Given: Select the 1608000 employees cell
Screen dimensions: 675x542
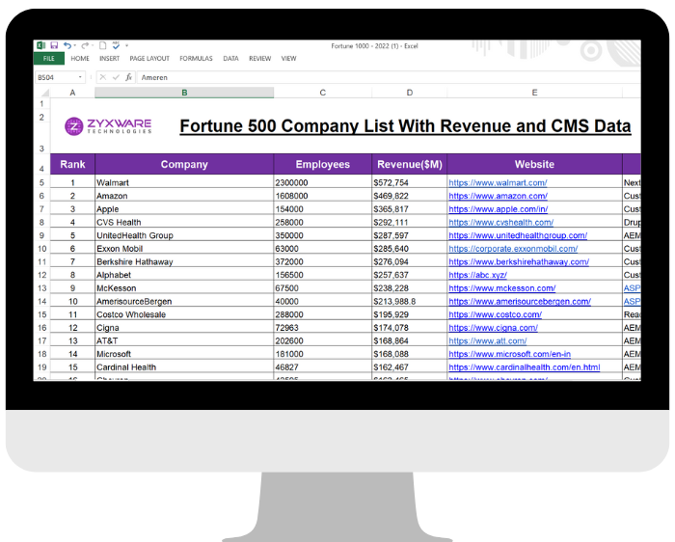Looking at the screenshot, I should tap(322, 196).
